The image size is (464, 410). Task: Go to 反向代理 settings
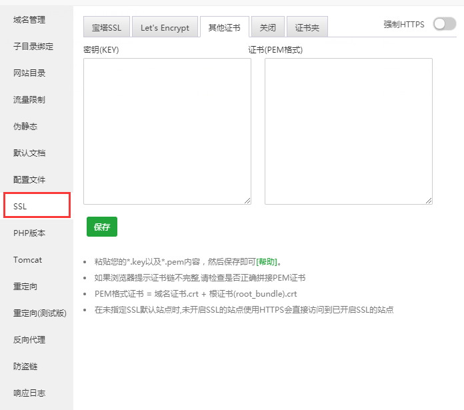29,340
